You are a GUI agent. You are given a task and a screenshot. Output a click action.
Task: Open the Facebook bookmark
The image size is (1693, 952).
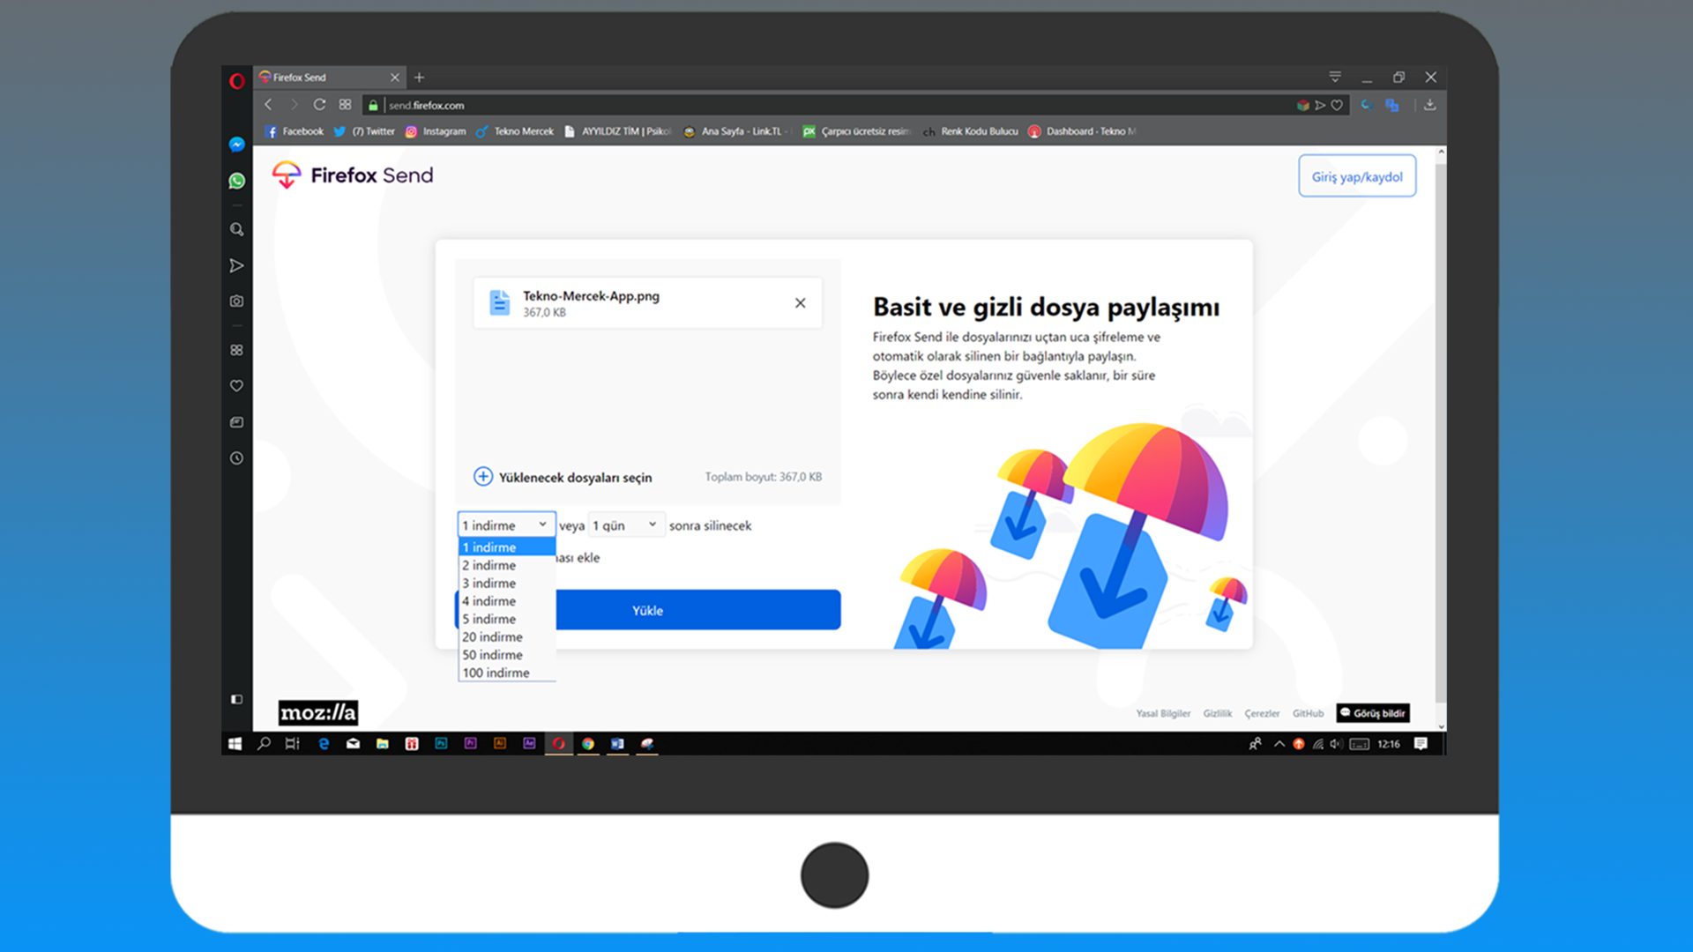tap(295, 131)
